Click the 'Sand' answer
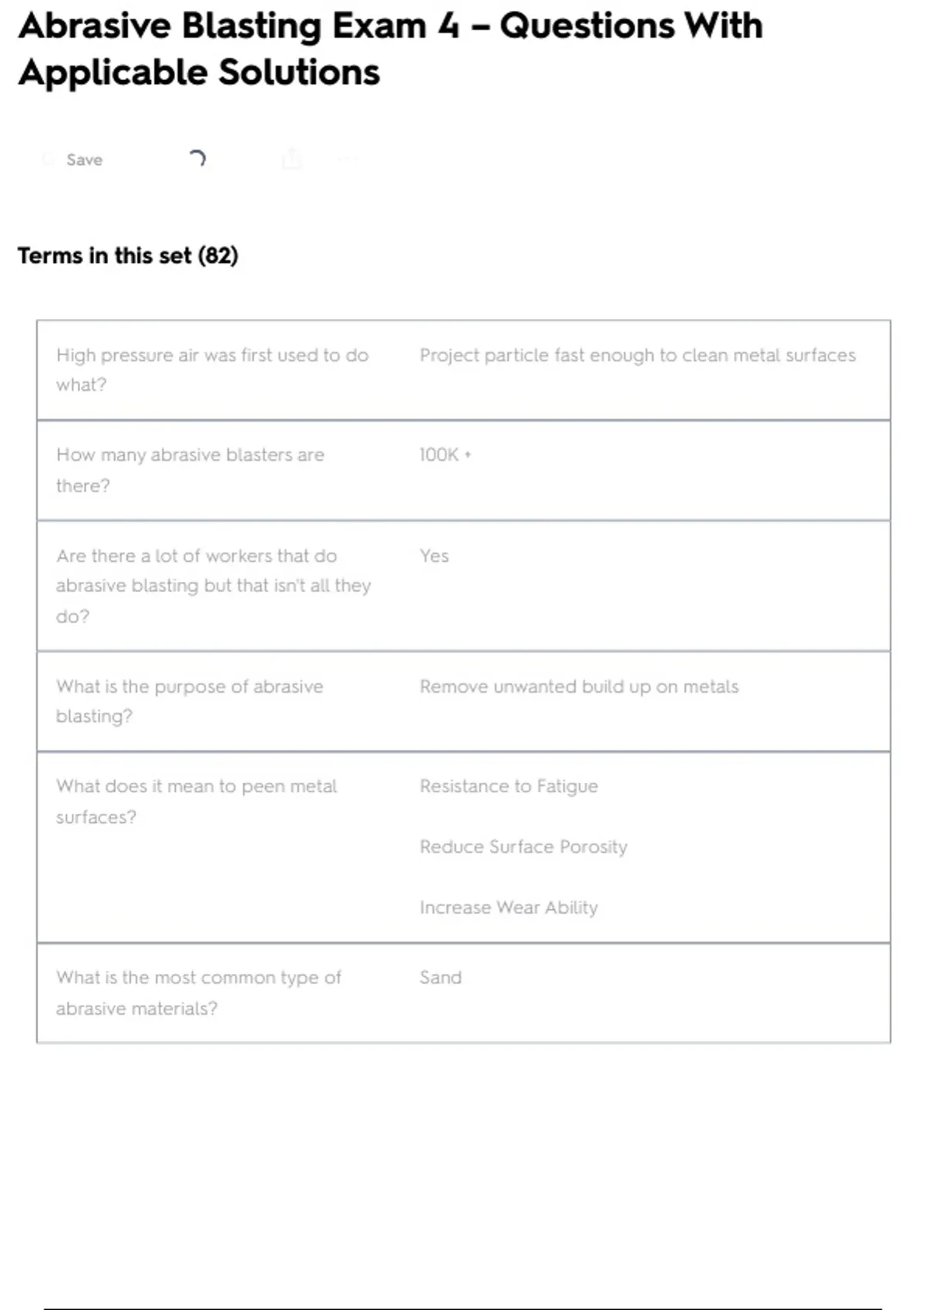 440,977
